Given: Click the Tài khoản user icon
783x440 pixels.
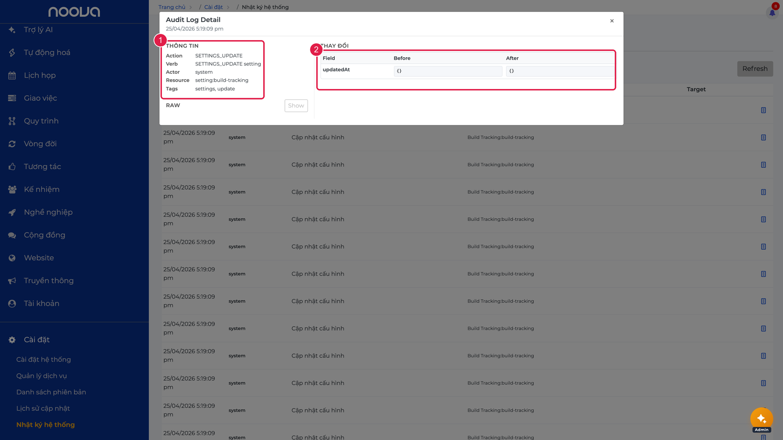Looking at the screenshot, I should (12, 304).
